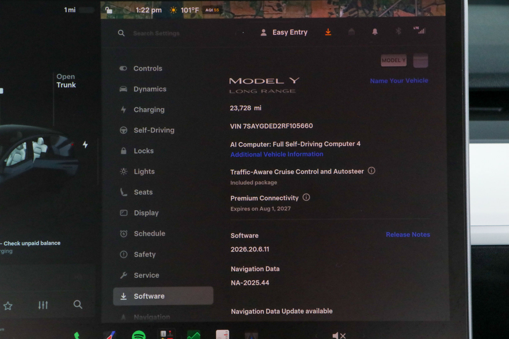Viewport: 509px width, 339px height.
Task: Tap the LTE signal strength icon
Action: click(x=420, y=30)
